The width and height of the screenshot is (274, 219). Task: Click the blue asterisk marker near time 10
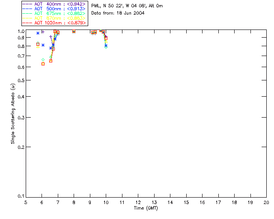pyautogui.click(x=106, y=45)
